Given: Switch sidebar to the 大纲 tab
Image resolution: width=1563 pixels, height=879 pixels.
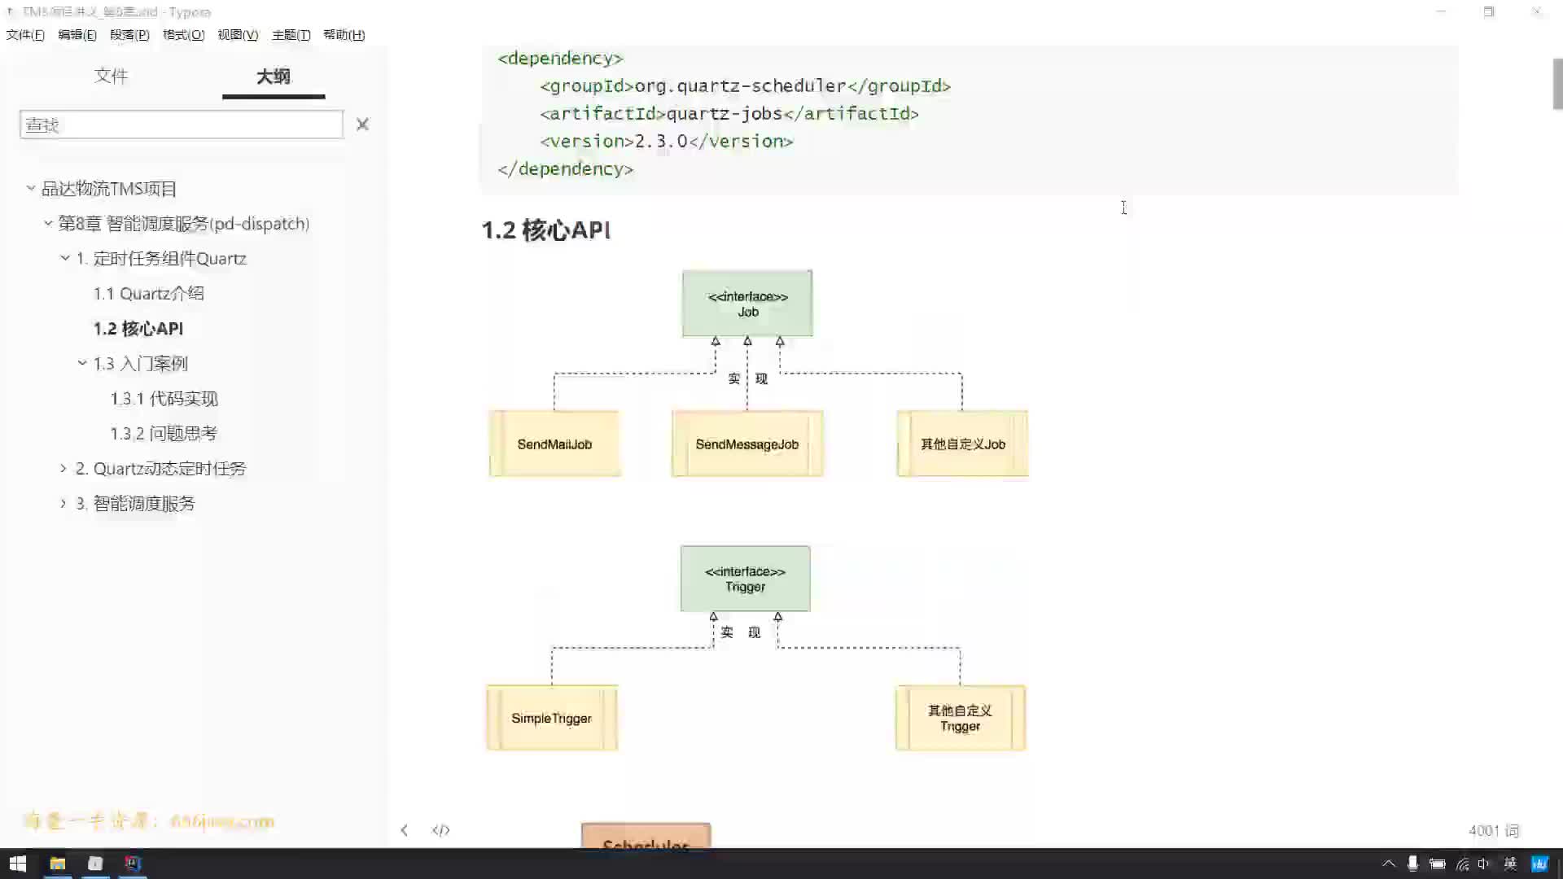Looking at the screenshot, I should (274, 77).
